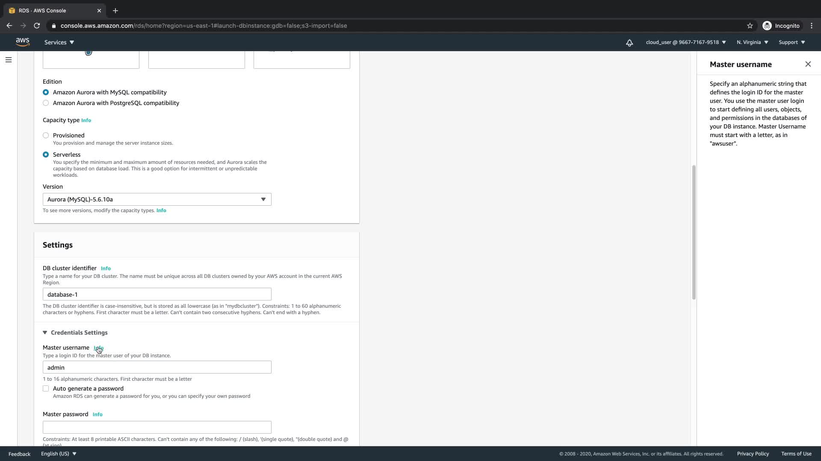Close the Master username help panel
The height and width of the screenshot is (461, 821).
coord(808,64)
